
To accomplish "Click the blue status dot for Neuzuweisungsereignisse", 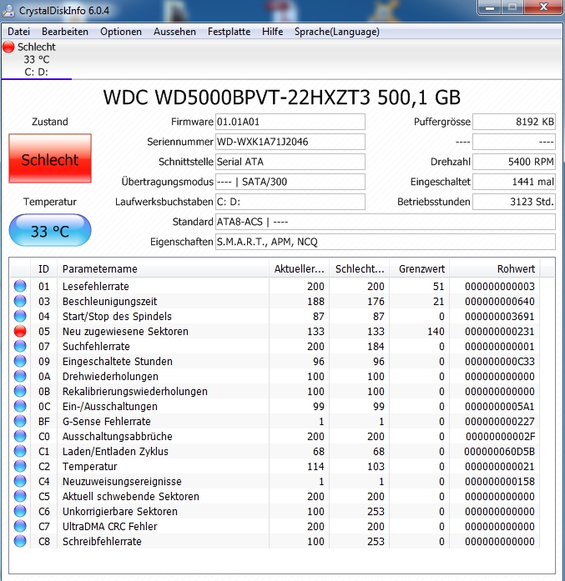I will [x=20, y=481].
